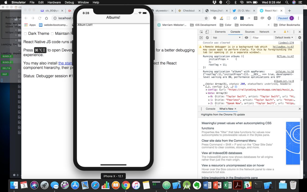The width and height of the screenshot is (307, 192).
Task: Expand the config object in console
Action: coord(207,90)
